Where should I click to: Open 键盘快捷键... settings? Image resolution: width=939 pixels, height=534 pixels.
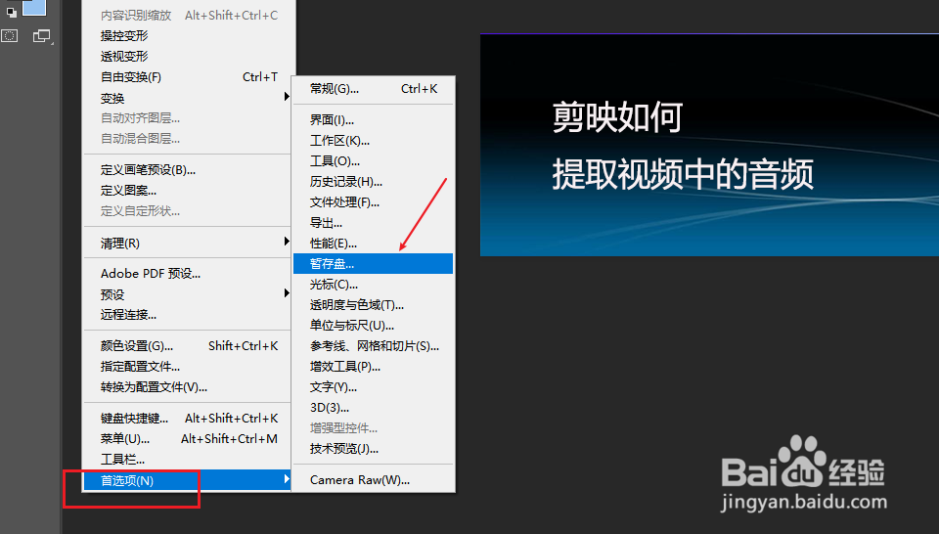click(189, 419)
